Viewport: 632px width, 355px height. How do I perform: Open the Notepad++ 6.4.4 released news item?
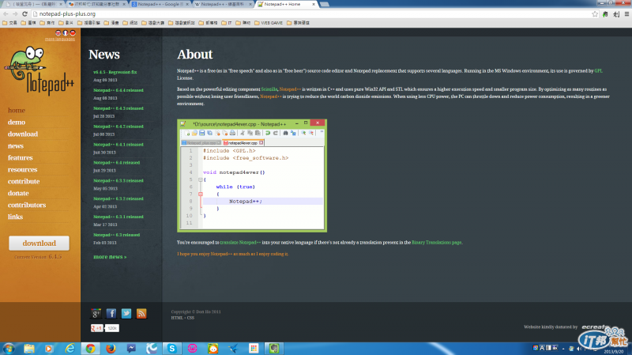click(118, 90)
